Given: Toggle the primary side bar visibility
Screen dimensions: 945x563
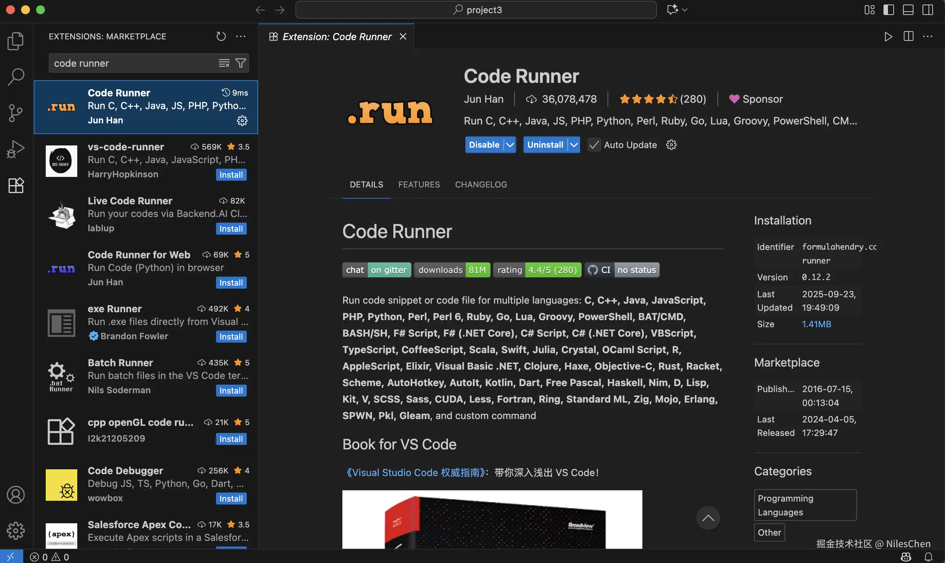Looking at the screenshot, I should (x=888, y=10).
